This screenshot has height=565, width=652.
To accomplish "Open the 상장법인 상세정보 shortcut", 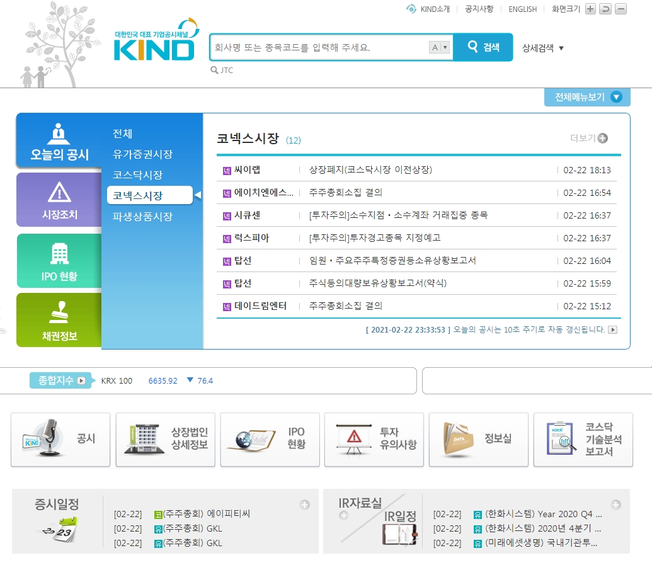I will (166, 440).
